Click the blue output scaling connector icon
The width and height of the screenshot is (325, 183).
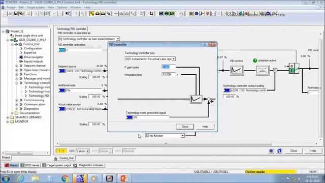pyautogui.click(x=226, y=90)
